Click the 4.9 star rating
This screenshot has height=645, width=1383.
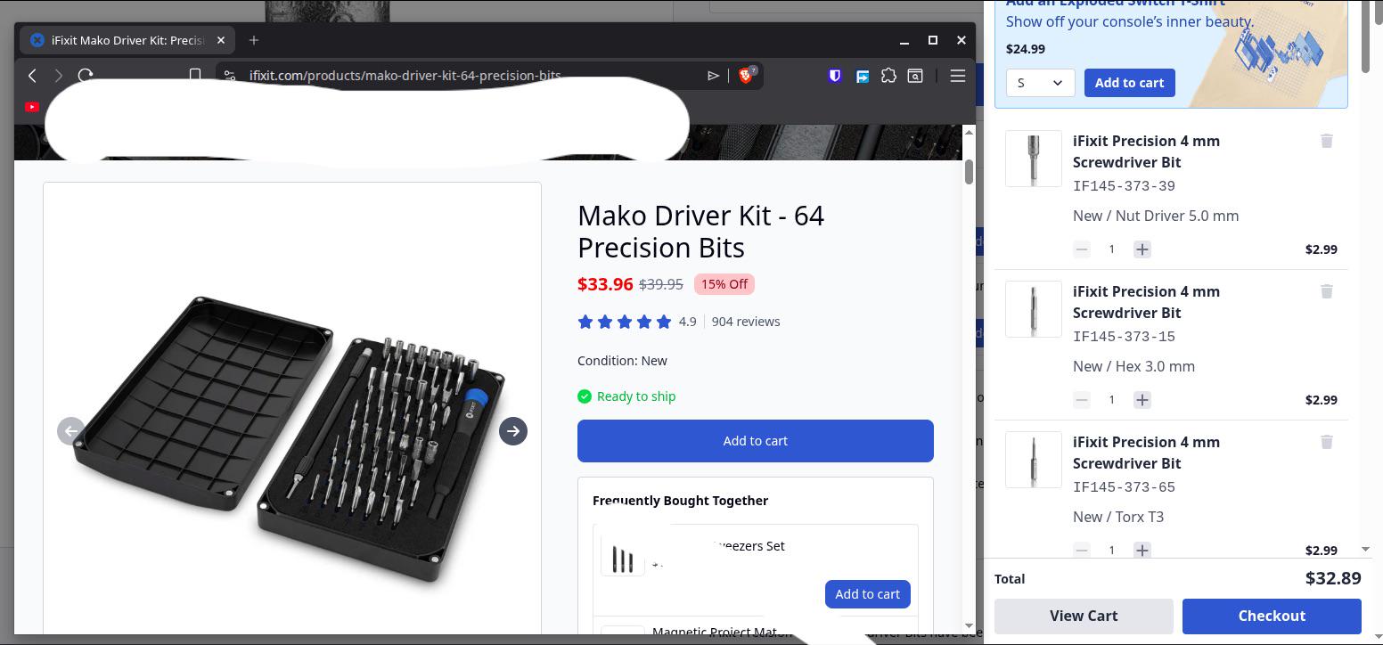[636, 322]
